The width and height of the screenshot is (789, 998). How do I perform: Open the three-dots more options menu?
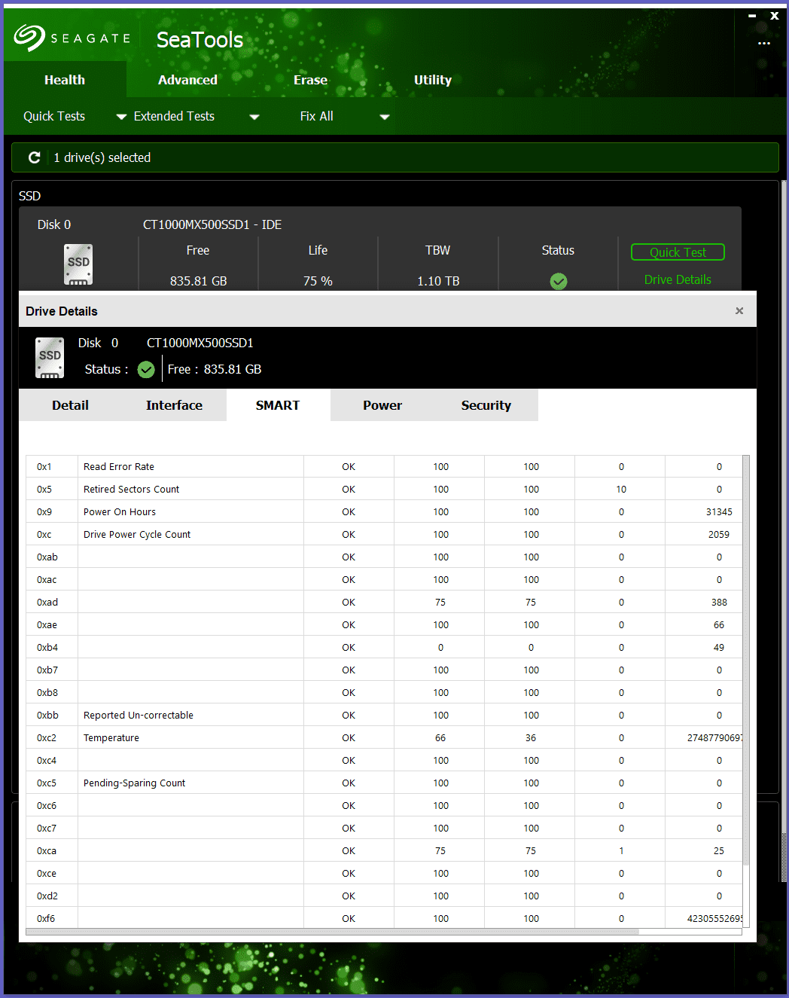(x=764, y=43)
